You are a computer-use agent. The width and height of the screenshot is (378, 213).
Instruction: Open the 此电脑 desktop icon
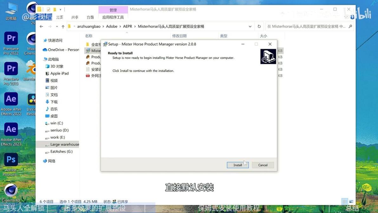(11, 12)
